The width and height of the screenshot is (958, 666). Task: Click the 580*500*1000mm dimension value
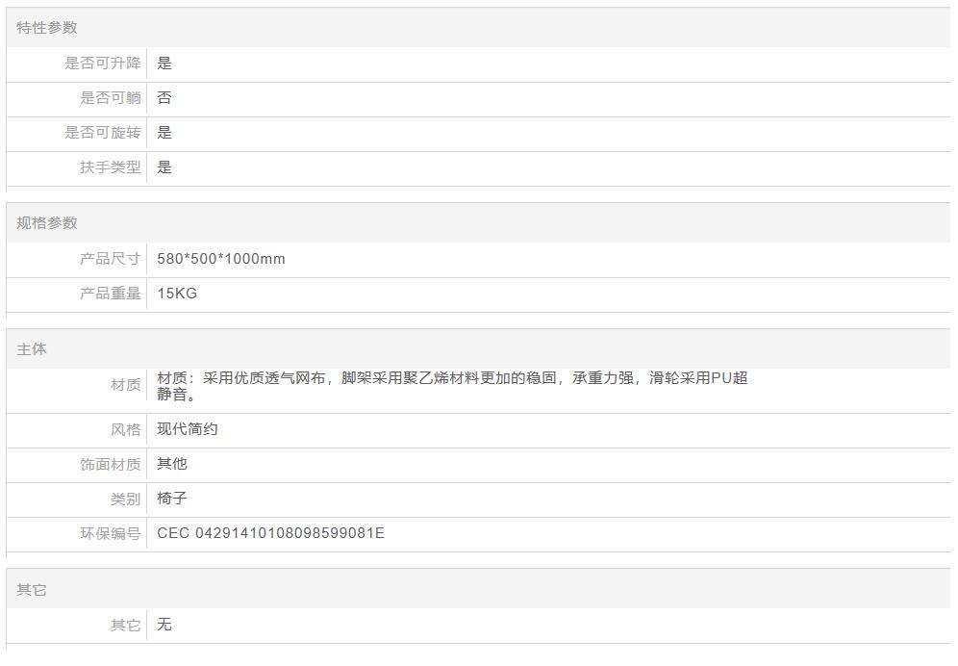click(221, 259)
